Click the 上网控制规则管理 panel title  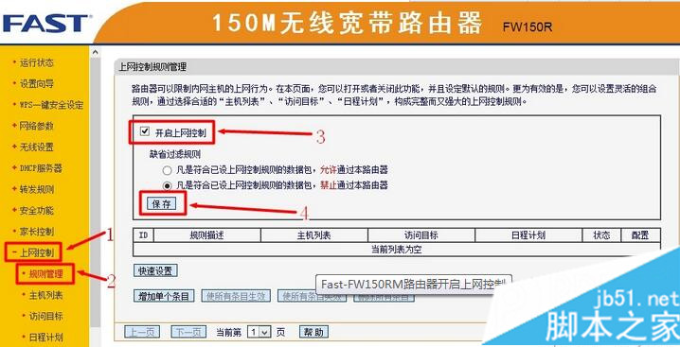point(152,67)
